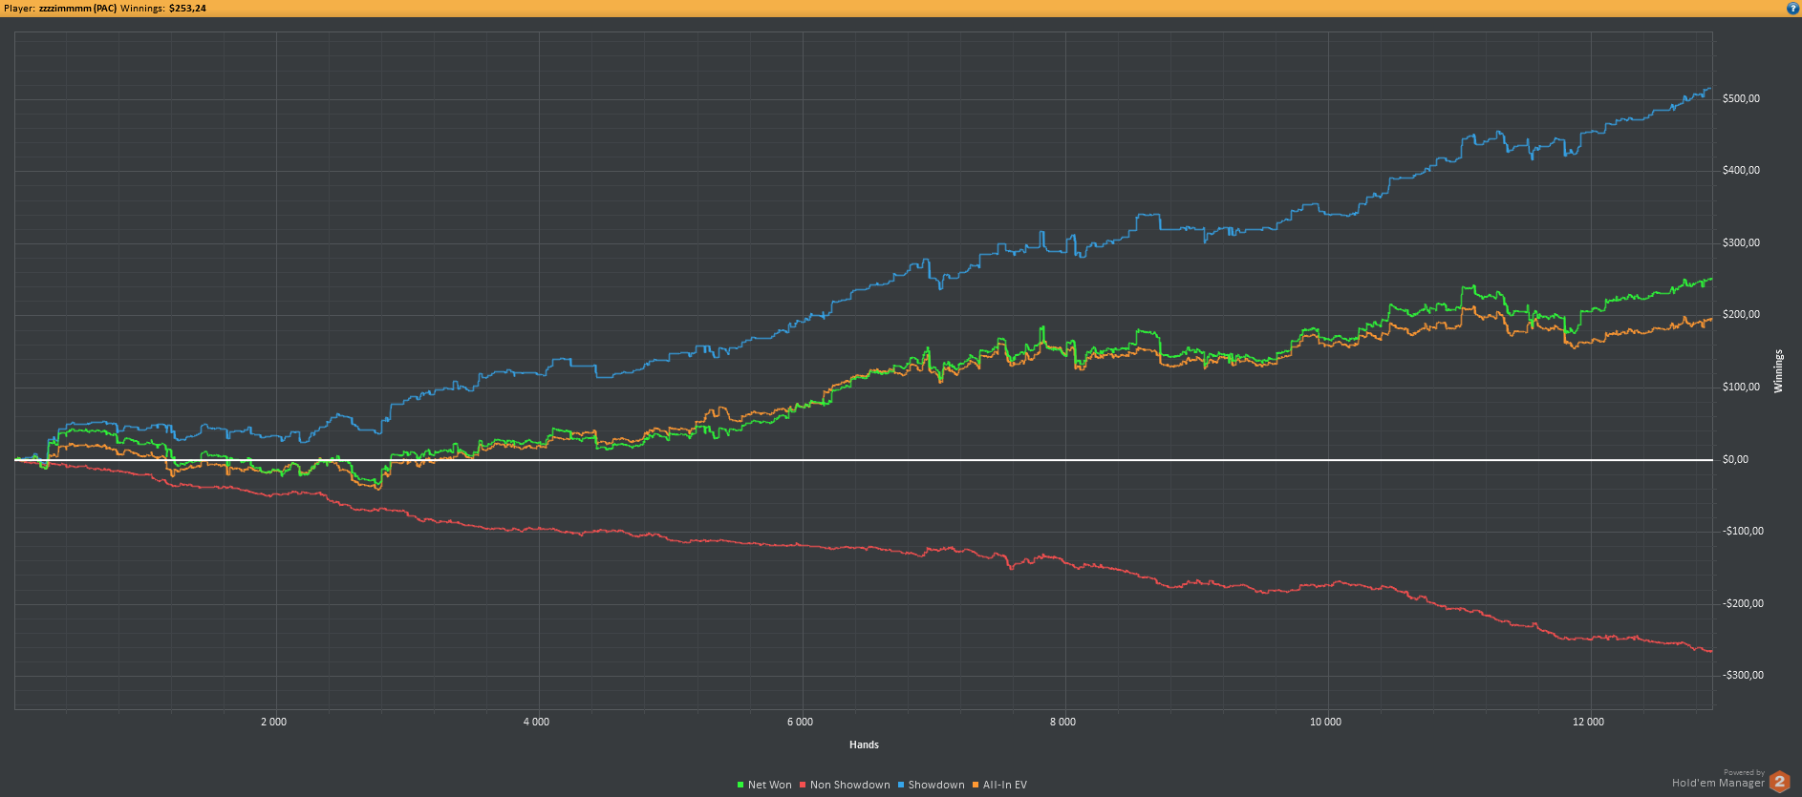This screenshot has width=1802, height=797.
Task: Click the 8 000 hands axis label
Action: pyautogui.click(x=1062, y=722)
